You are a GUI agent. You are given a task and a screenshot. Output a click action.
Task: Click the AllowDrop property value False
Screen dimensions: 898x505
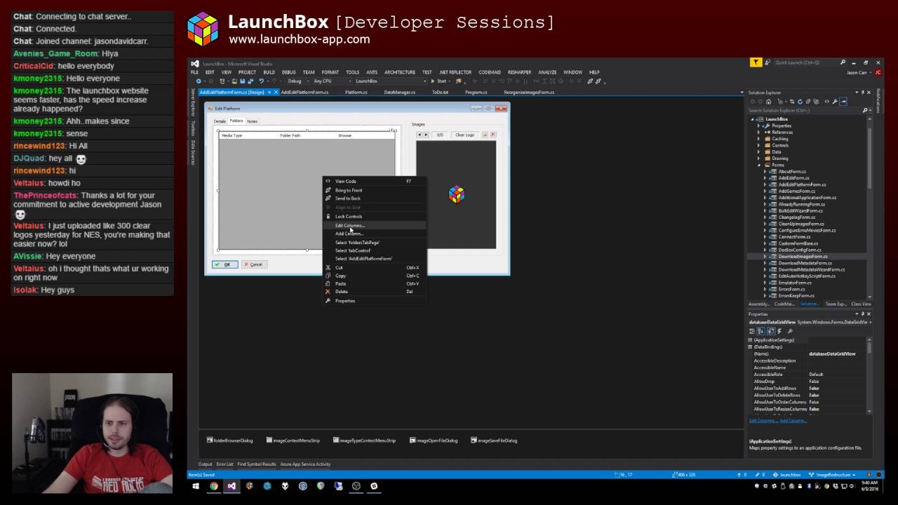814,382
